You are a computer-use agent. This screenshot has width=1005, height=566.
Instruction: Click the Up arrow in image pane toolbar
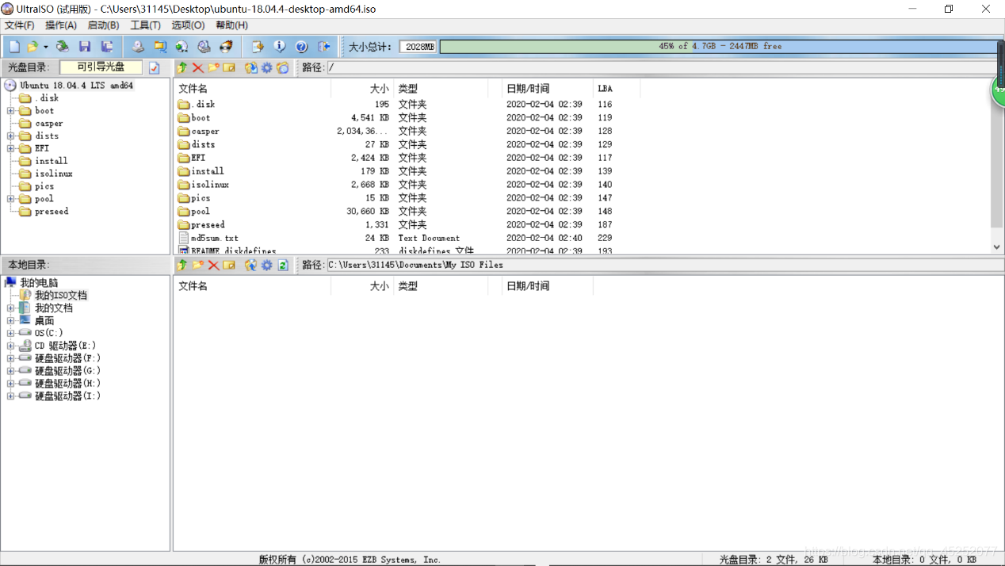[182, 68]
